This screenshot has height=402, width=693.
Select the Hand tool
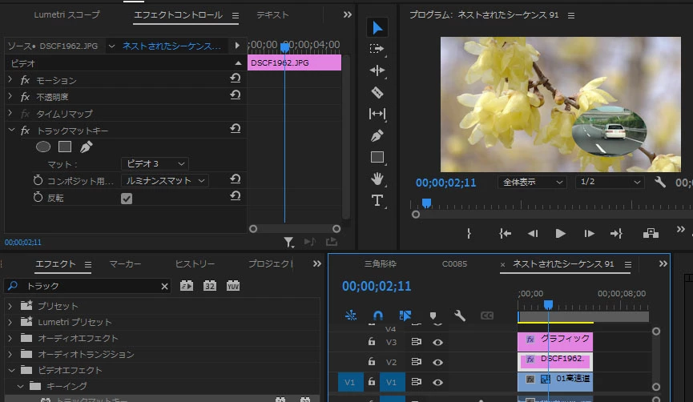(x=377, y=179)
